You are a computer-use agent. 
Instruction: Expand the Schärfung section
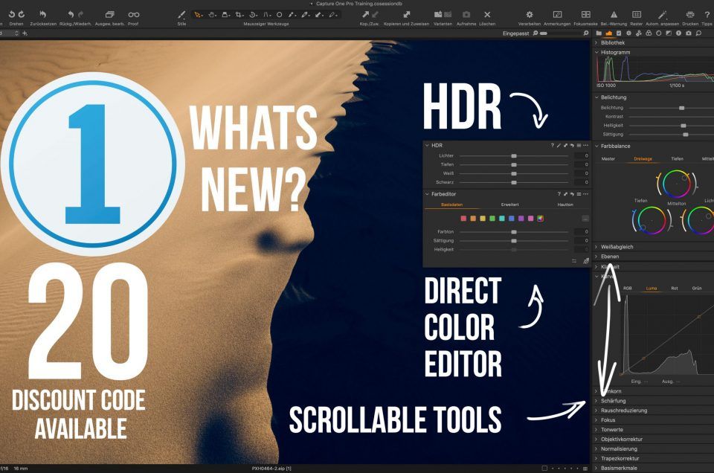596,401
